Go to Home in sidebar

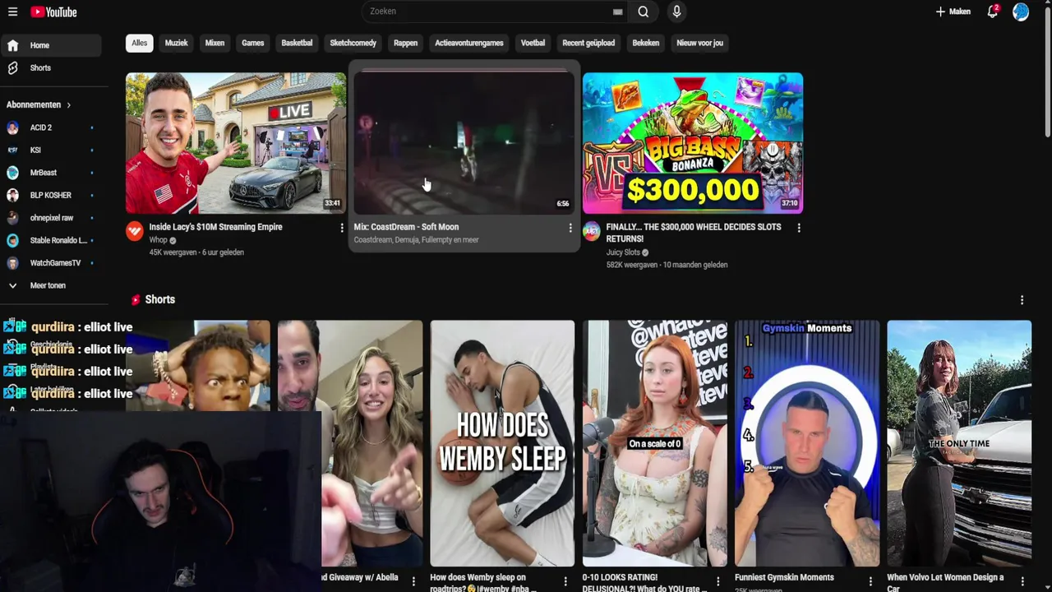51,45
